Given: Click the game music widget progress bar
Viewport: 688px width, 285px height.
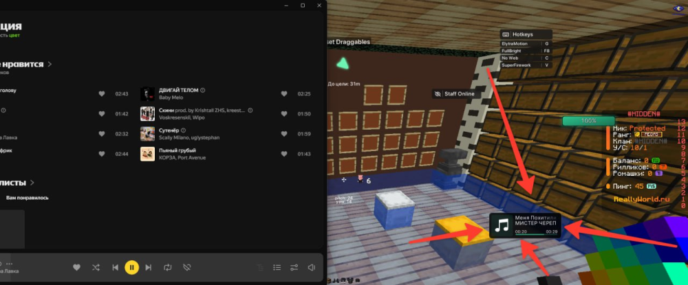Looking at the screenshot, I should coord(536,235).
